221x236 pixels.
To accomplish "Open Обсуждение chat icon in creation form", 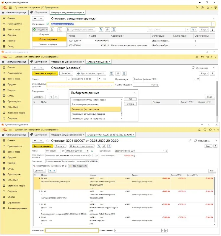I will tap(193, 68).
